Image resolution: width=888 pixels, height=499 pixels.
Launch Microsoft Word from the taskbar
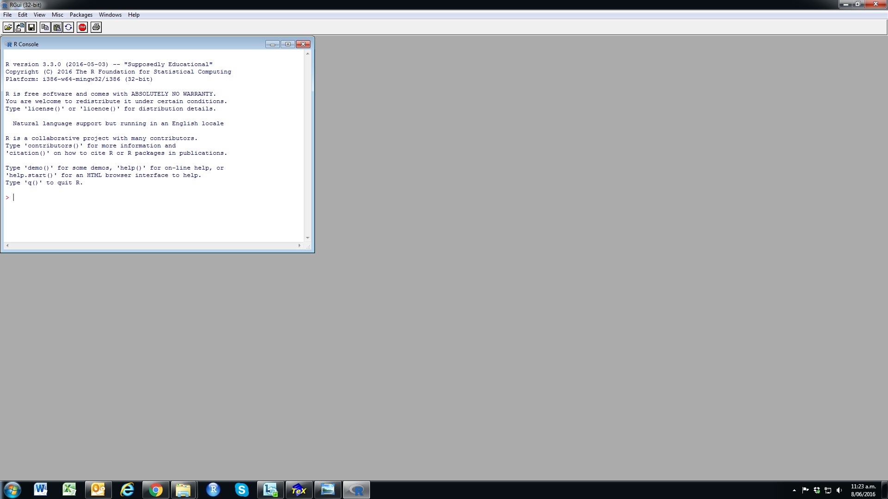(41, 490)
